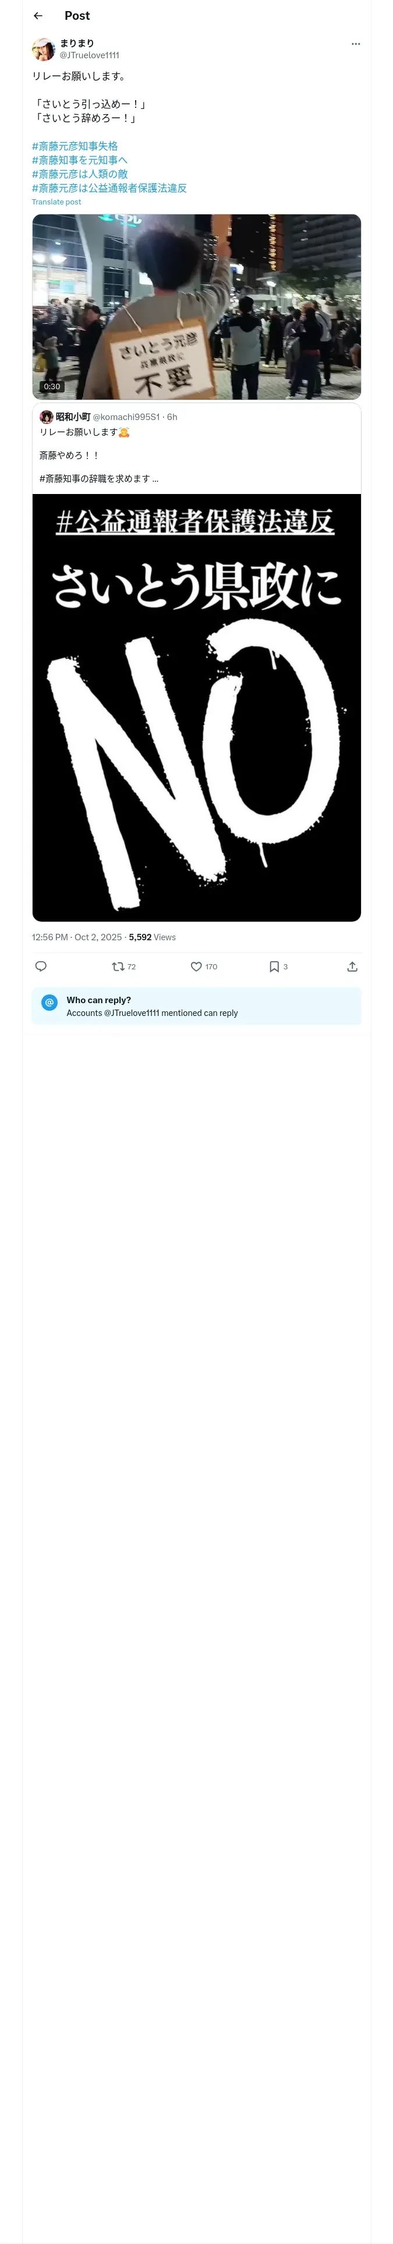Image resolution: width=393 pixels, height=2244 pixels.
Task: Open hashtag #斎藤元彦は公益通報者保護法違反
Action: tap(109, 188)
